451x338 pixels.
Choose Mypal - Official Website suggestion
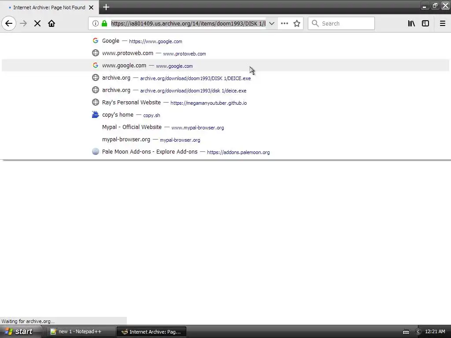[225, 127]
